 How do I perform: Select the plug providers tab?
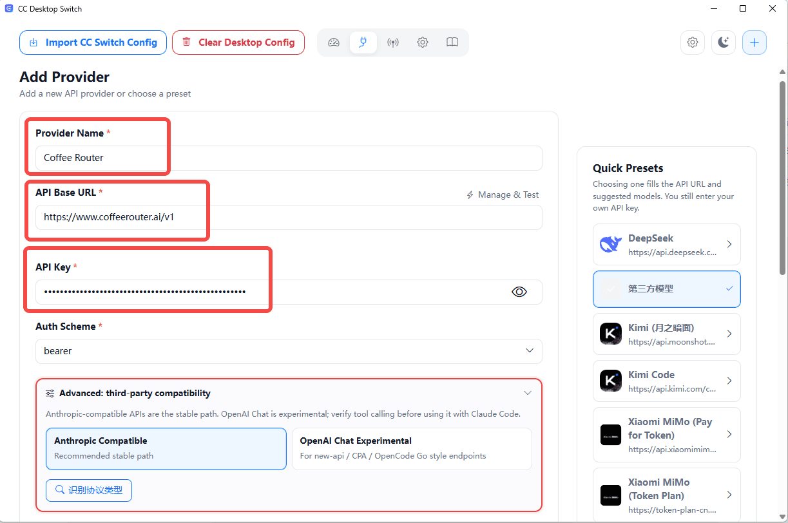pos(363,43)
